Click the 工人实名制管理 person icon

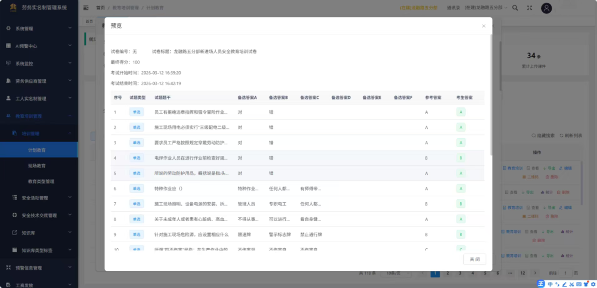[8, 98]
